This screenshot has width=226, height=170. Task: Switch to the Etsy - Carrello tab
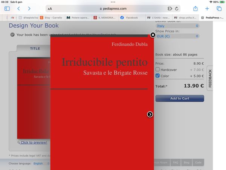point(52,18)
